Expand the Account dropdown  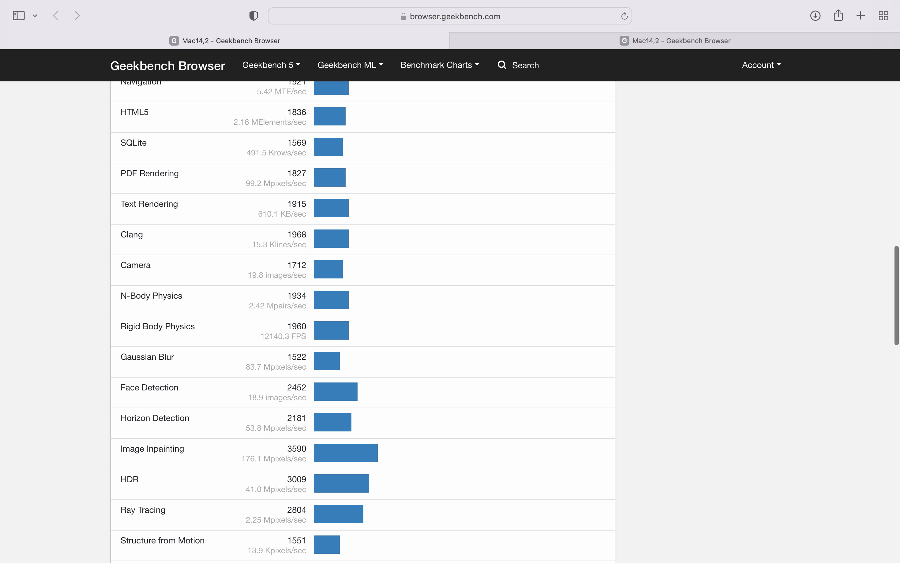coord(761,65)
